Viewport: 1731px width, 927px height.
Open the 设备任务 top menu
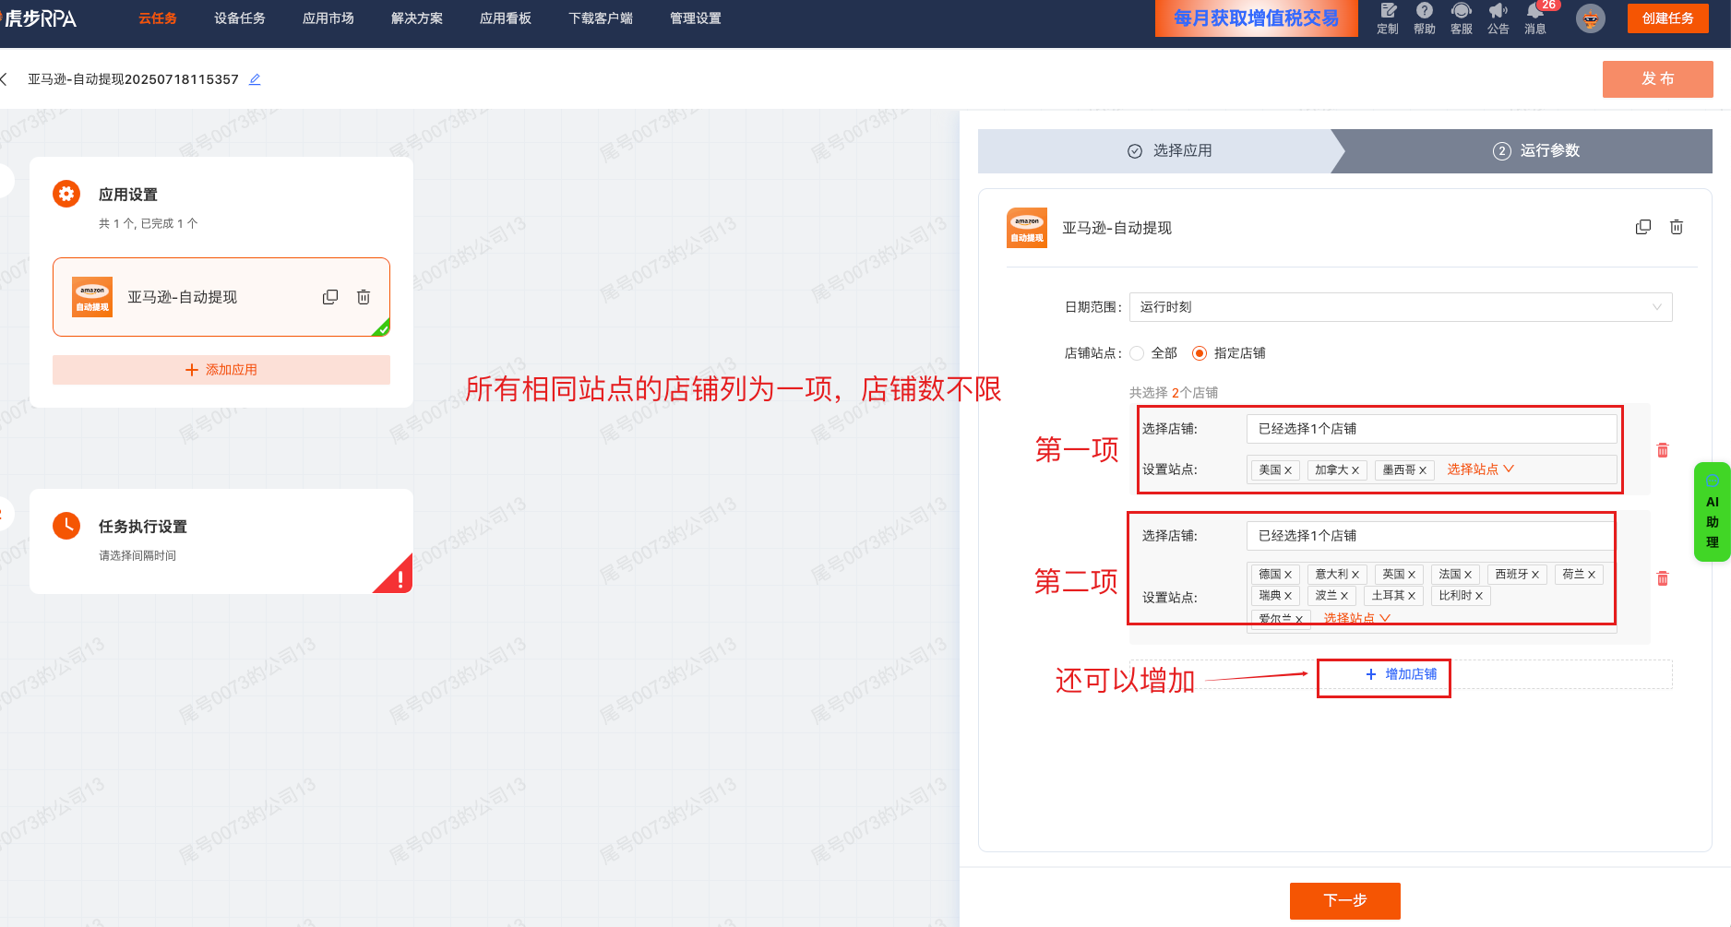[240, 18]
